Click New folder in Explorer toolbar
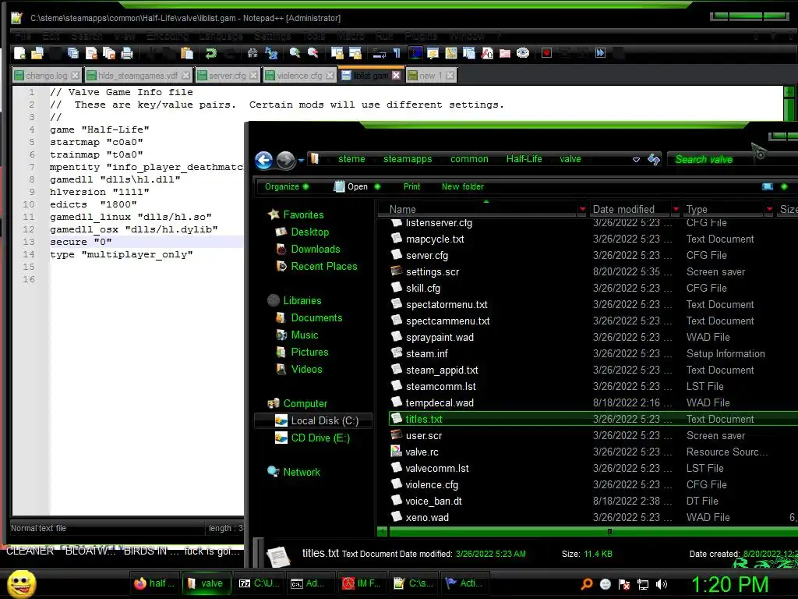The width and height of the screenshot is (798, 599). [x=463, y=186]
